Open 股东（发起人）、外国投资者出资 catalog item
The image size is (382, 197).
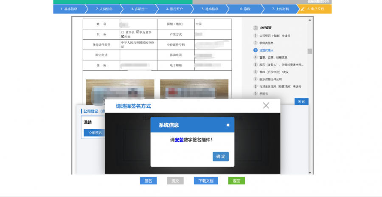pos(281,65)
